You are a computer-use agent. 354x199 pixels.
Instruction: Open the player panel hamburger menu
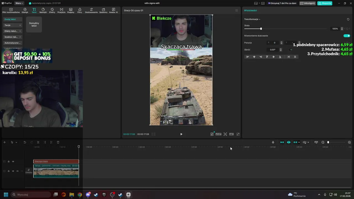pos(236,11)
